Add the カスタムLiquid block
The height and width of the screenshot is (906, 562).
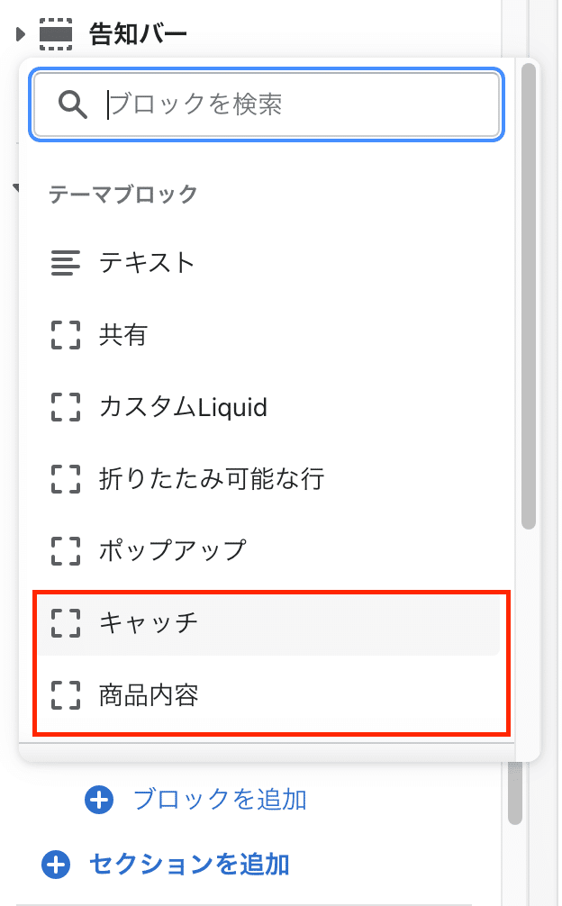tap(268, 407)
